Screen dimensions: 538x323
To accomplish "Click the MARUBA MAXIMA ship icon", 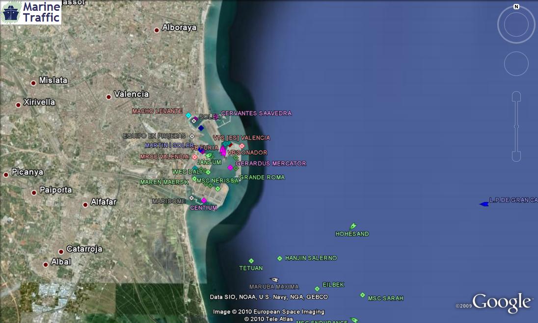I will (274, 280).
